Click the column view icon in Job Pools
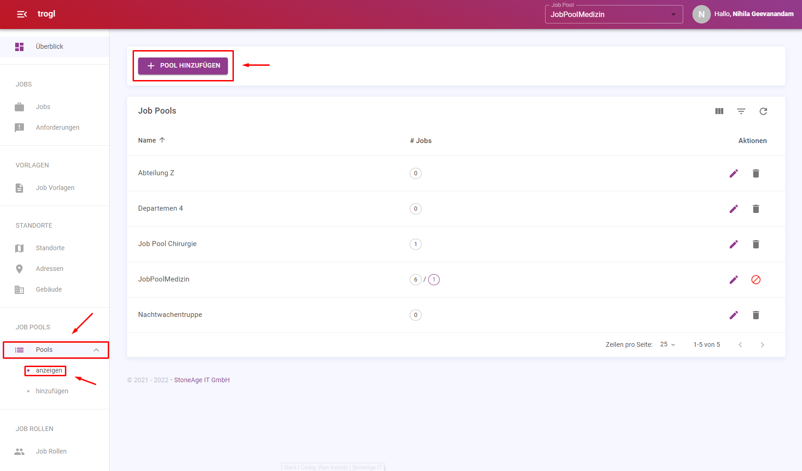This screenshot has height=471, width=802. pos(719,111)
